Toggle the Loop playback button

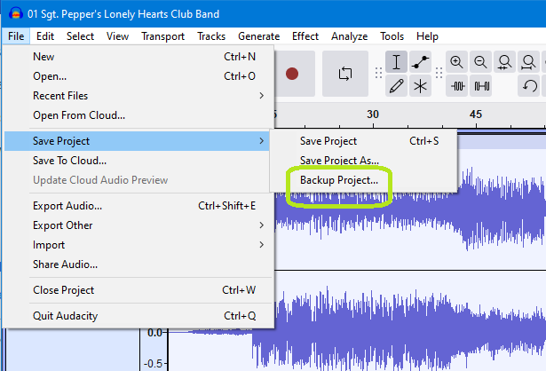[x=344, y=74]
